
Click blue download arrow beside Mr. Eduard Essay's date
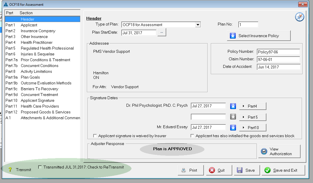[x=233, y=127]
